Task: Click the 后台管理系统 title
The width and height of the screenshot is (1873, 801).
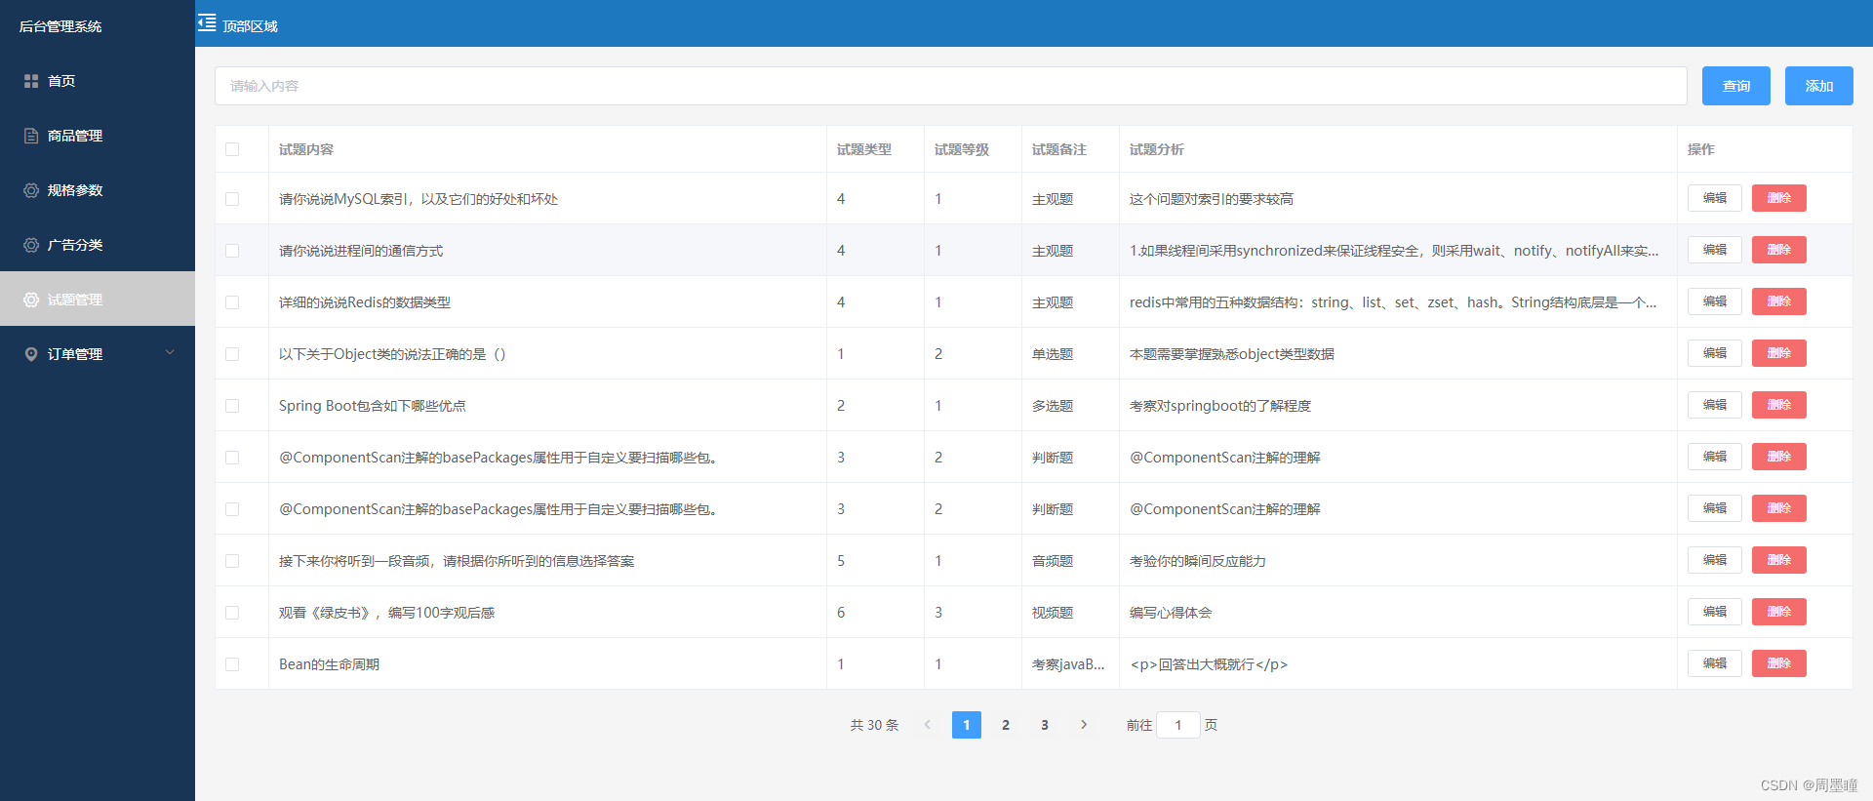Action: click(x=60, y=26)
